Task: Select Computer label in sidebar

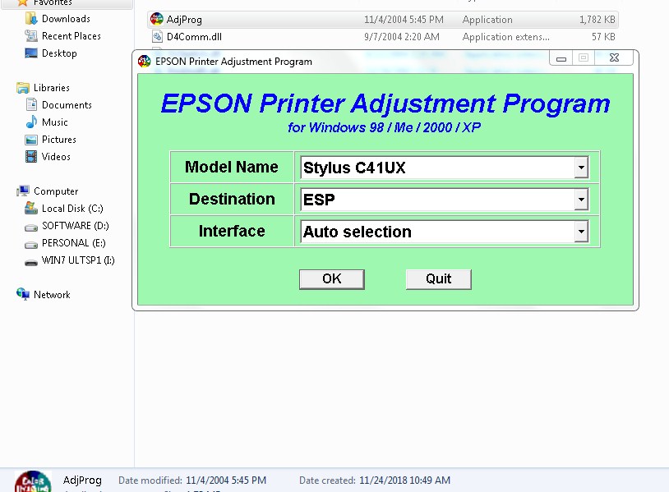Action: [x=56, y=191]
